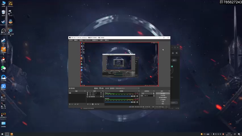Select the CE2 Curious Expedition desktop icon

[3, 116]
